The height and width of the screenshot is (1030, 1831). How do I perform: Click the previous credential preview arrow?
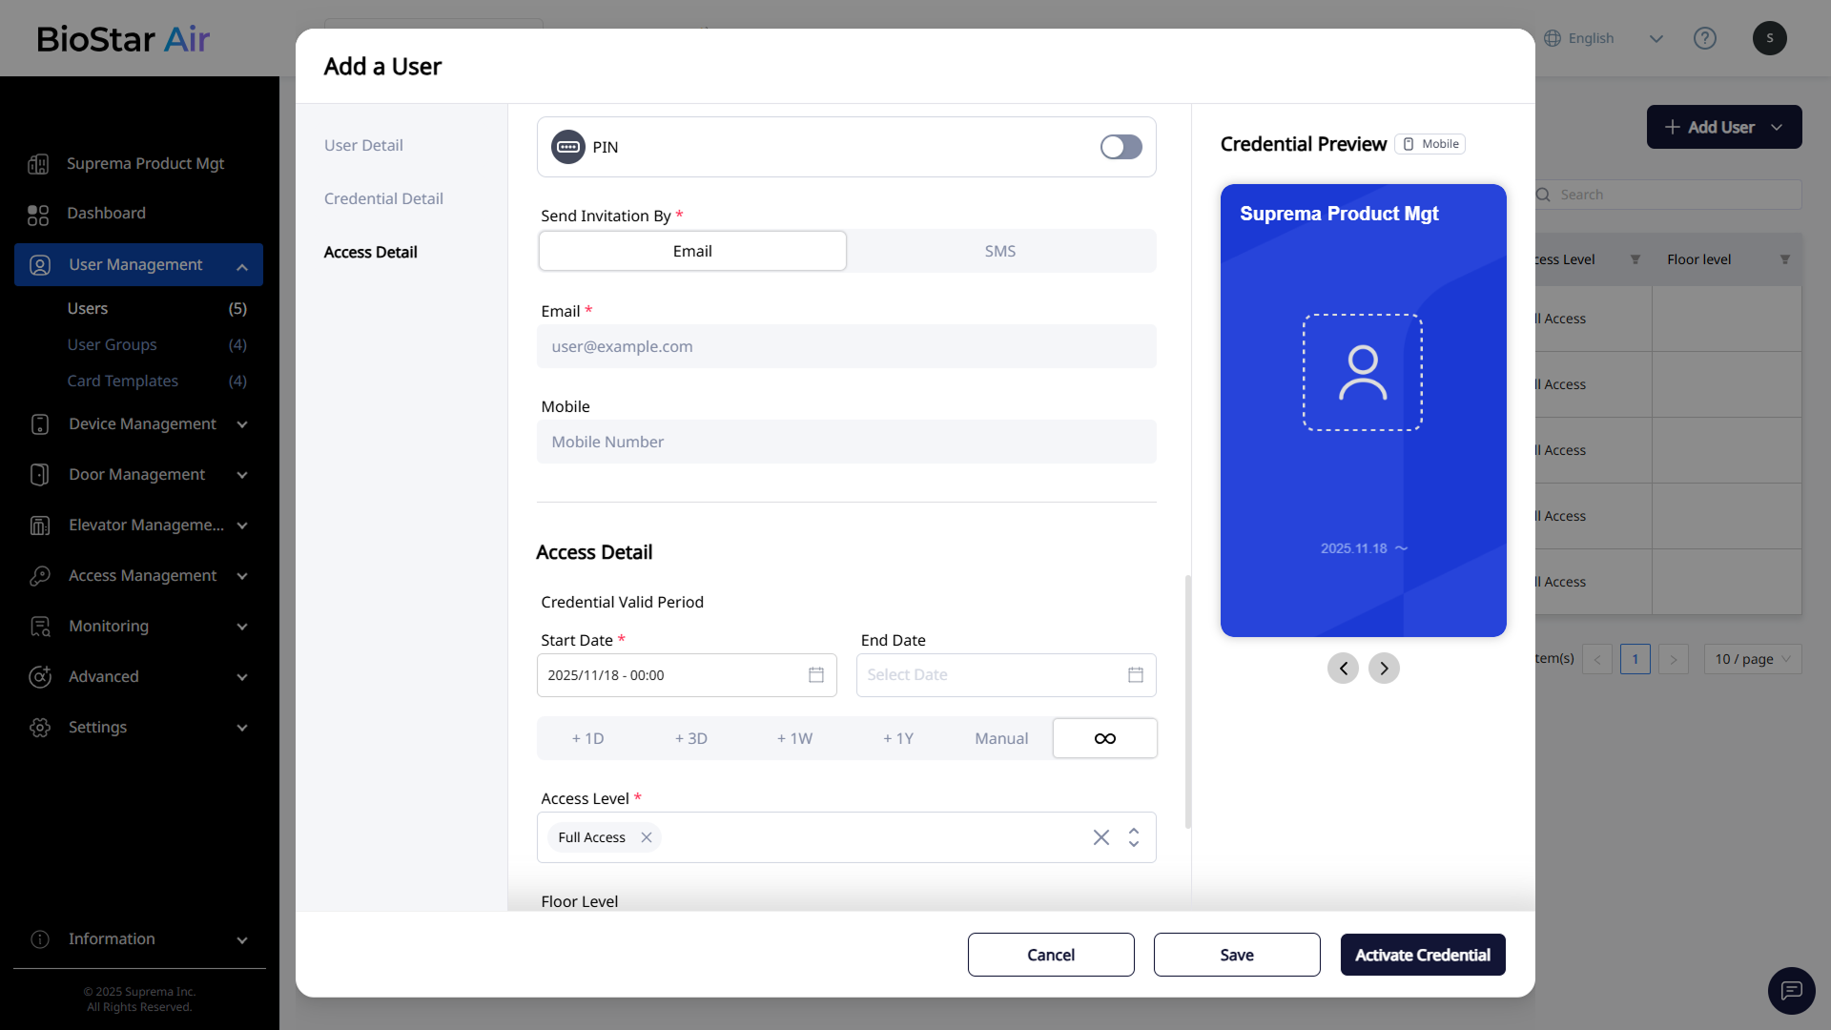[x=1343, y=669]
